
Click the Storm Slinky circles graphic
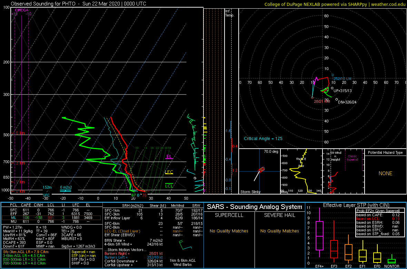click(x=261, y=170)
